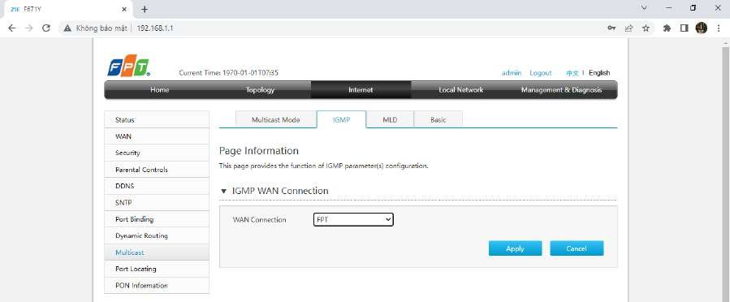Focus the address bar URL 192.168.1.1
The width and height of the screenshot is (730, 302).
tap(155, 28)
